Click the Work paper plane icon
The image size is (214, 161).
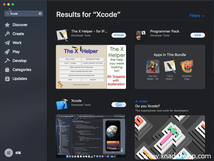[x=7, y=43]
